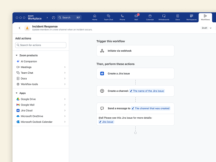Open the Calendar tab
Screen dimensions: 216x162
point(150,17)
